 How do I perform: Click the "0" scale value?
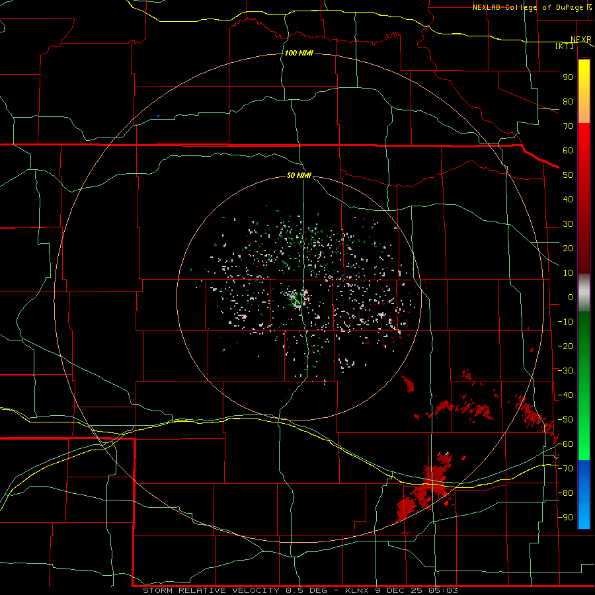(571, 297)
